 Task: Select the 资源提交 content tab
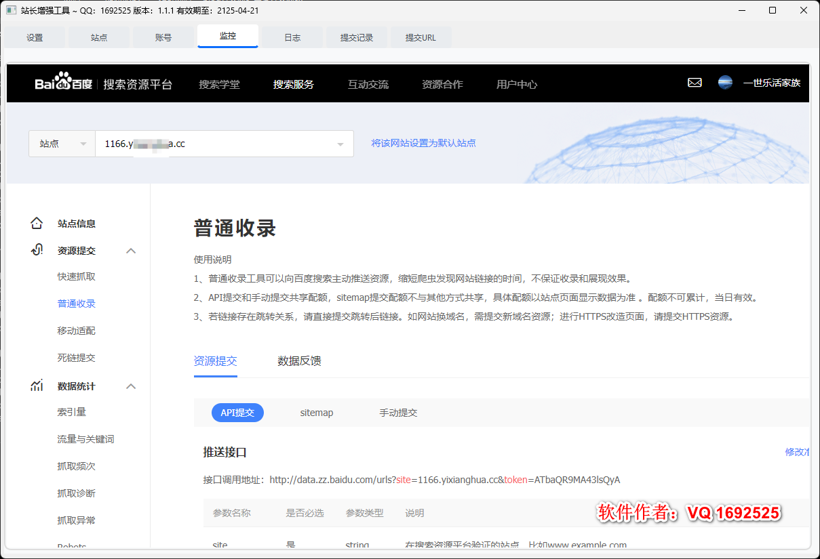tap(216, 361)
